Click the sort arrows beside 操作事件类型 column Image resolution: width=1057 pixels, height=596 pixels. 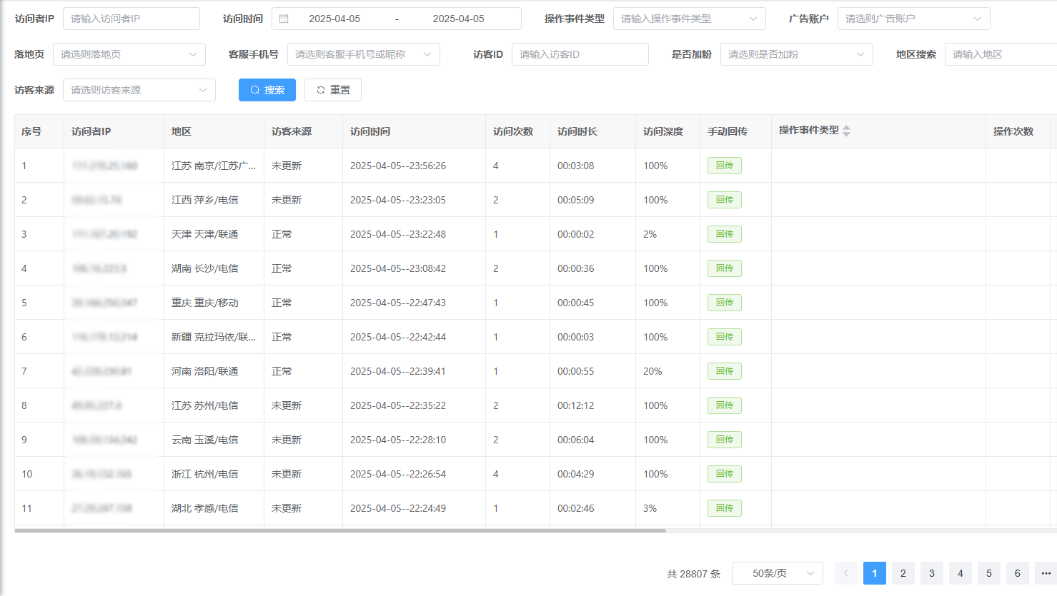(846, 131)
